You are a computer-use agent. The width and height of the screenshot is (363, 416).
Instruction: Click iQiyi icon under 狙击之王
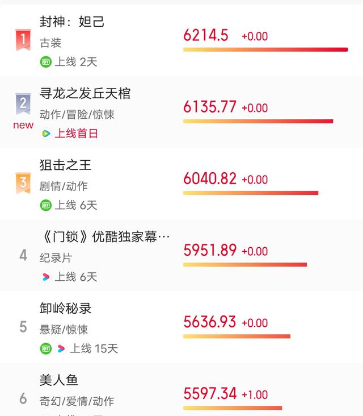tap(46, 205)
